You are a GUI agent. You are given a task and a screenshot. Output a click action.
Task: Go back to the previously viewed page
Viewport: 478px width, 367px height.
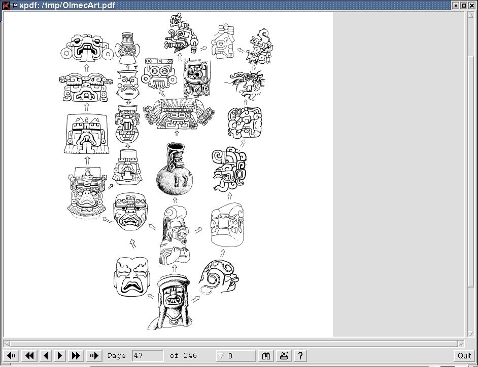[12, 355]
